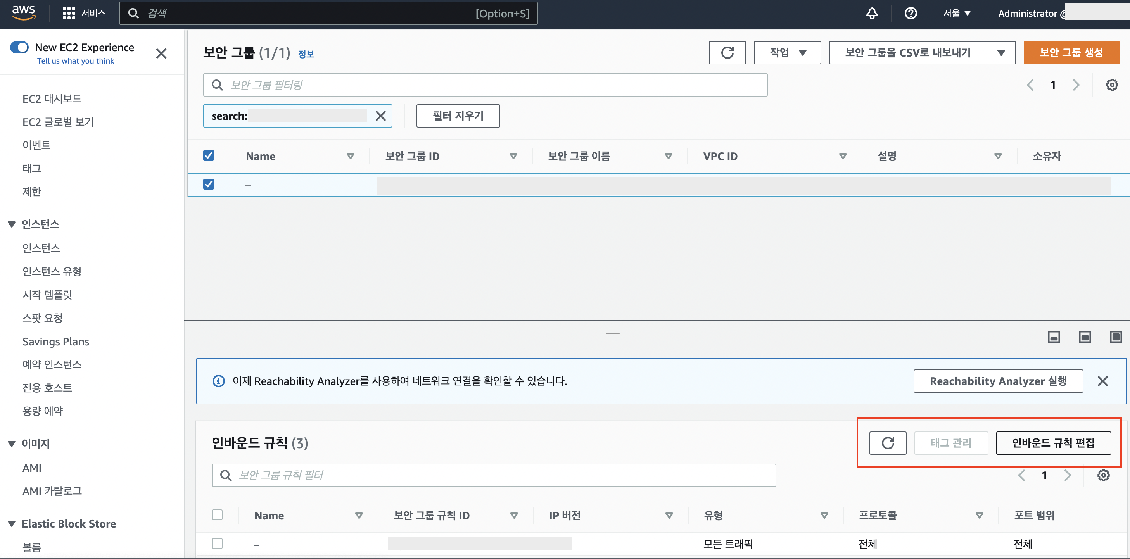Open the notifications bell icon
The height and width of the screenshot is (559, 1130).
pos(872,13)
